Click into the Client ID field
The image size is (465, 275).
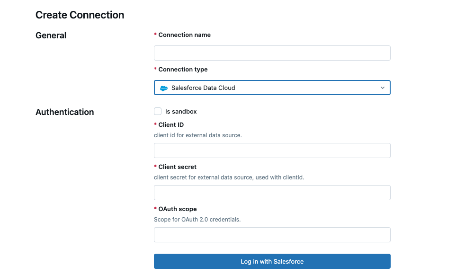point(272,151)
